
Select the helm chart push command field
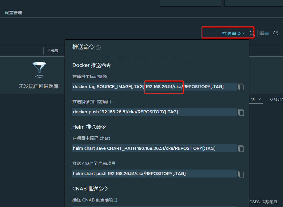(x=154, y=174)
